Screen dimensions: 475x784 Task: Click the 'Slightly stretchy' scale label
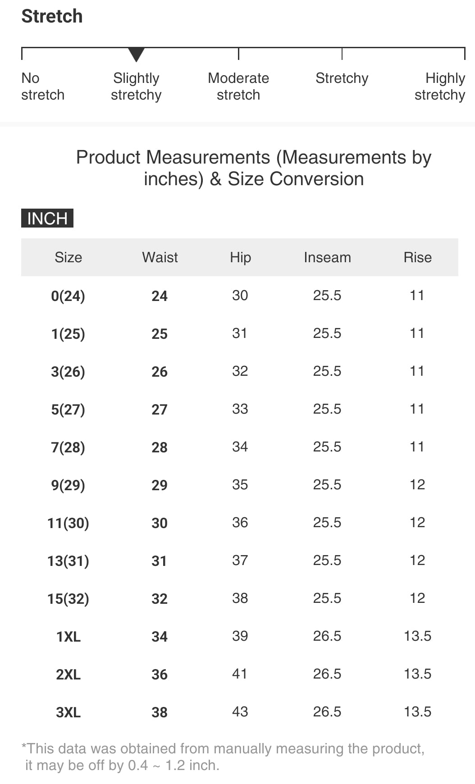[x=136, y=87]
